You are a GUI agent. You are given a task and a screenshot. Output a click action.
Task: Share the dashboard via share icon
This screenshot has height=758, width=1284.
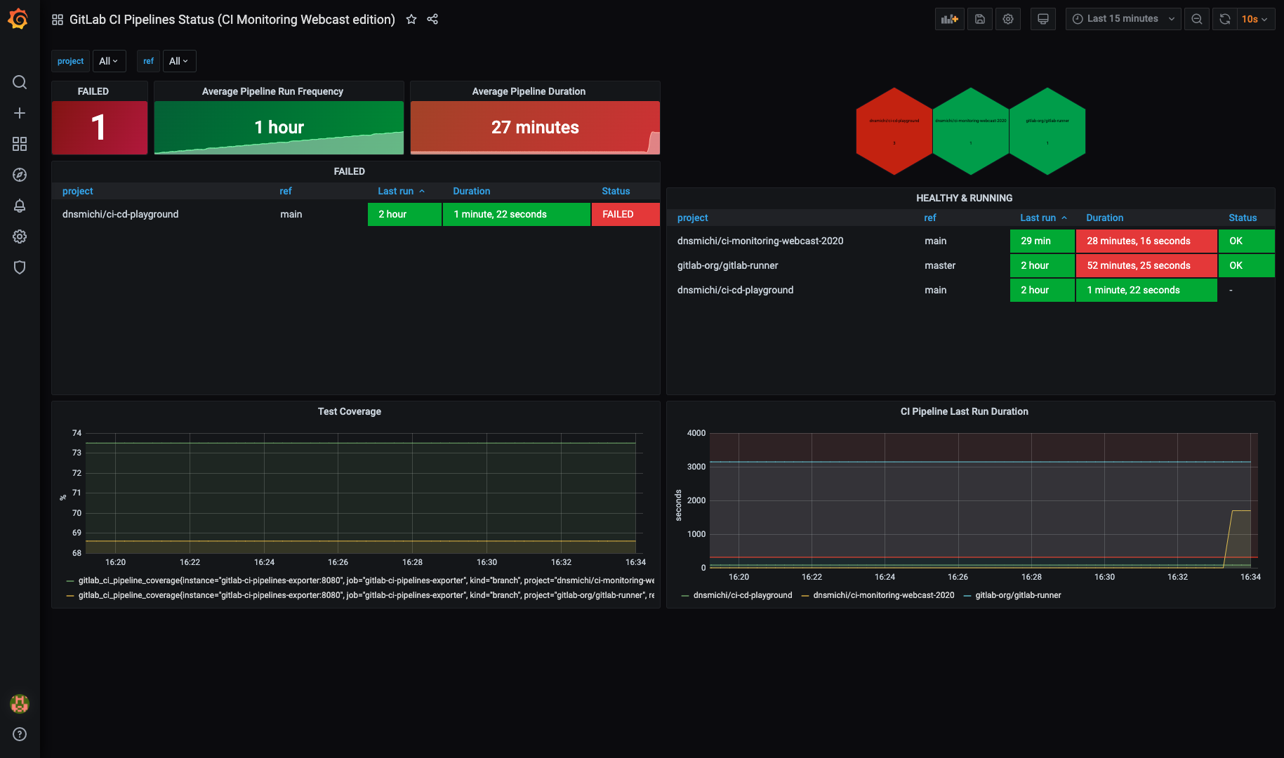click(x=432, y=20)
